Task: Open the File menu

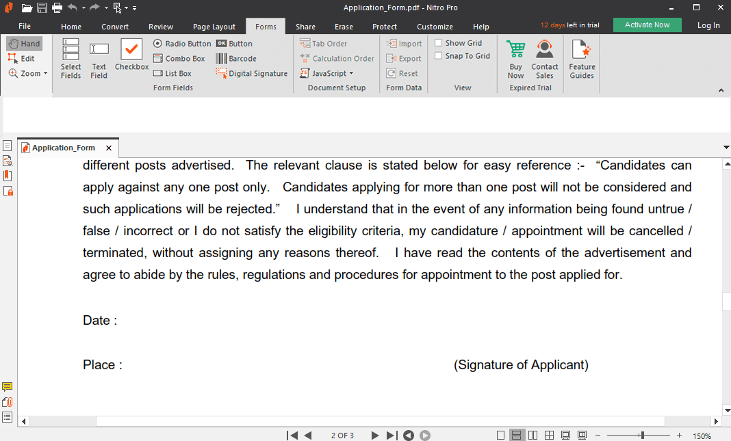Action: point(25,26)
